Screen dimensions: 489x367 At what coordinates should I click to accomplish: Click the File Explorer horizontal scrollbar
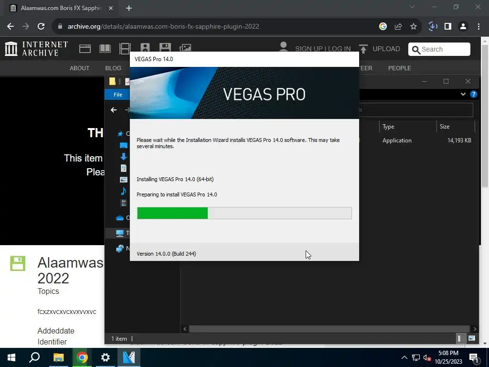click(x=330, y=329)
